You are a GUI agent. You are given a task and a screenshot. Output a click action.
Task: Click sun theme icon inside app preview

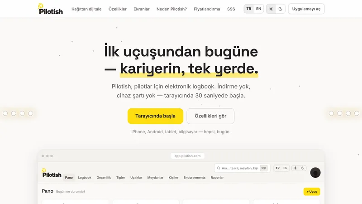(x=295, y=168)
